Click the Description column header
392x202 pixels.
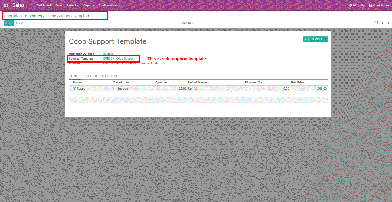(x=121, y=83)
